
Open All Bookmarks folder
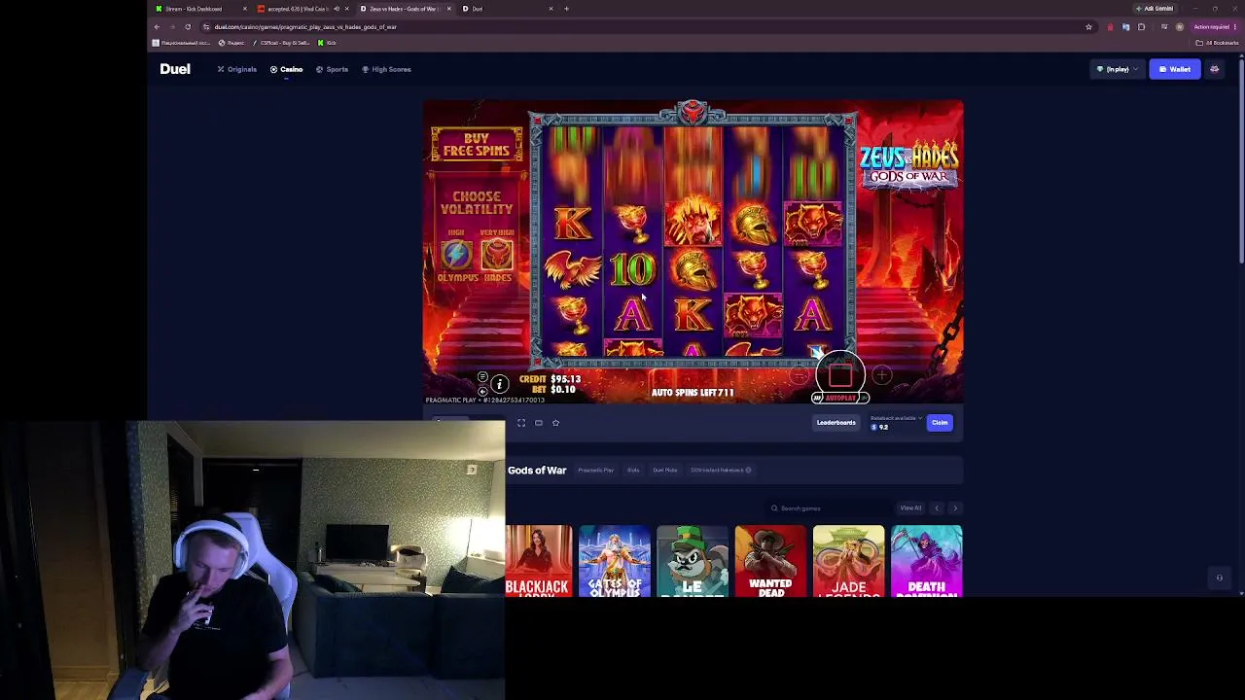[1218, 43]
